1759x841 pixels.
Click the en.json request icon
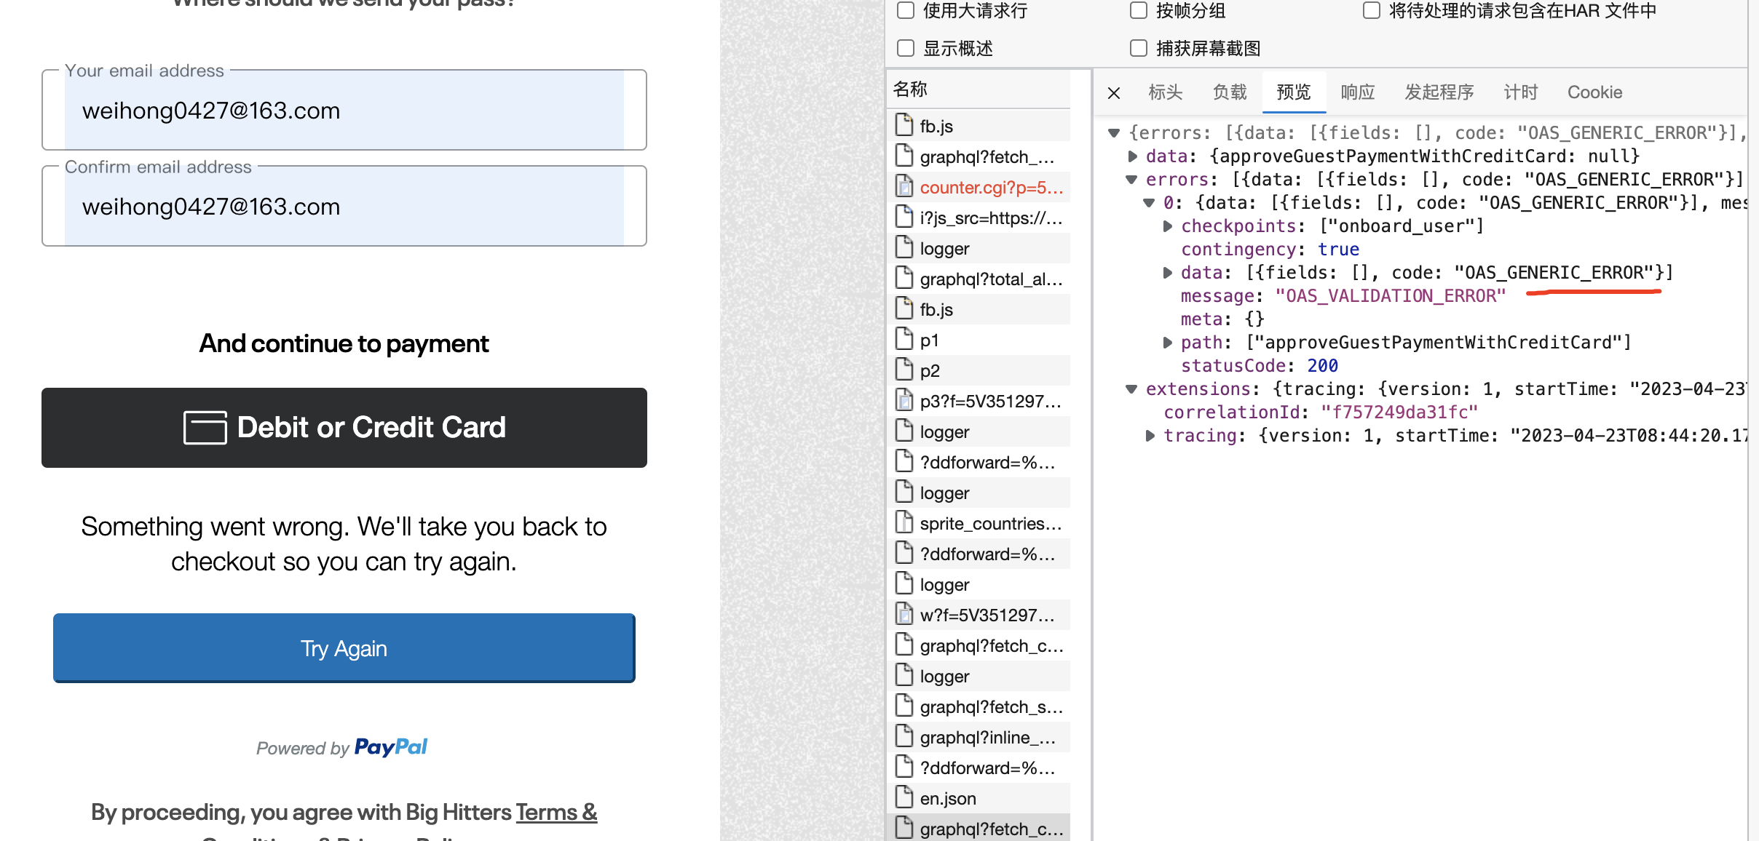[x=905, y=797]
